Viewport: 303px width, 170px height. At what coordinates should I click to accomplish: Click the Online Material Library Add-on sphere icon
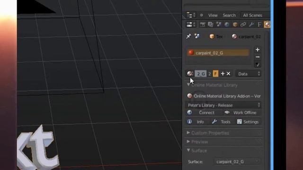(x=189, y=96)
